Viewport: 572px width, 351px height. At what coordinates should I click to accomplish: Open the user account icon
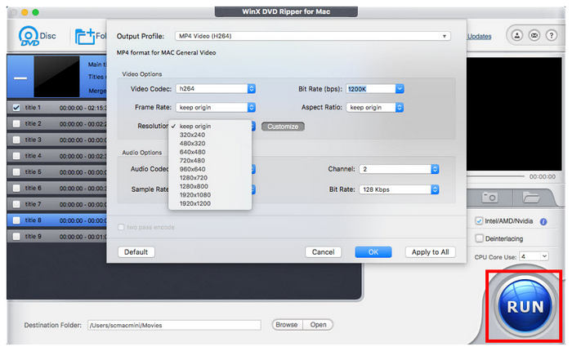(x=517, y=35)
